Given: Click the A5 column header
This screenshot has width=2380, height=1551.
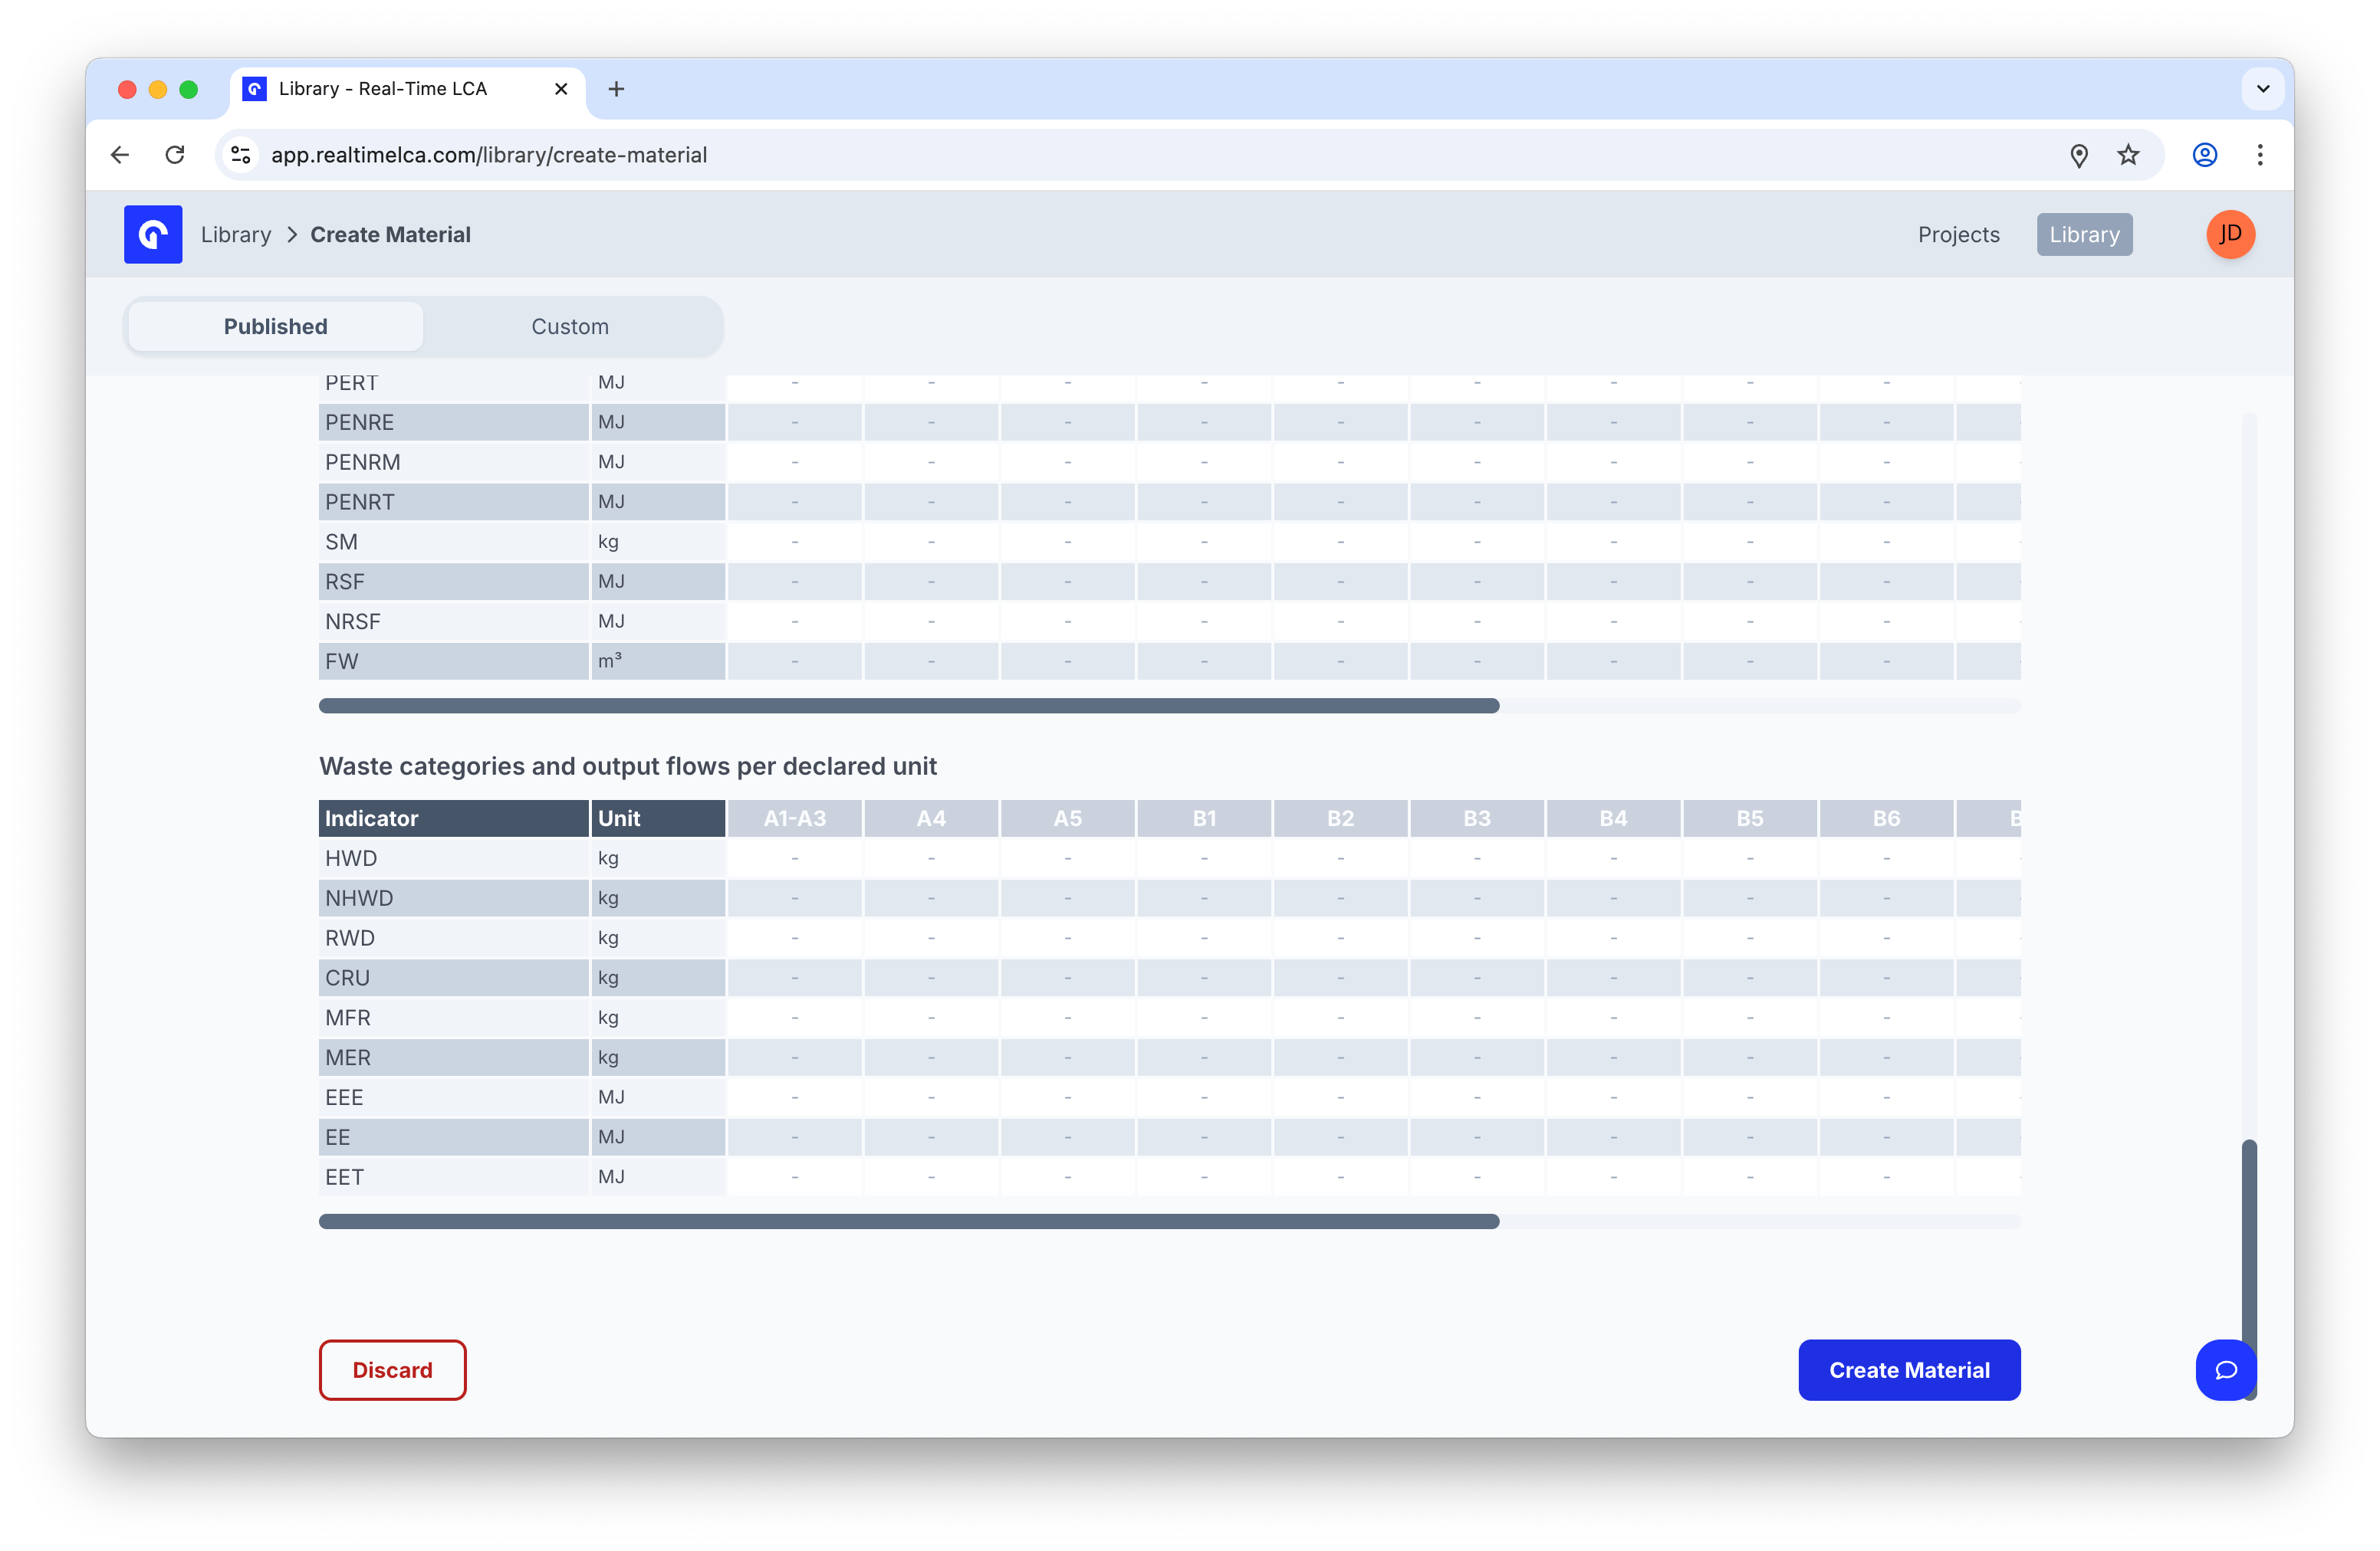Looking at the screenshot, I should (x=1068, y=818).
